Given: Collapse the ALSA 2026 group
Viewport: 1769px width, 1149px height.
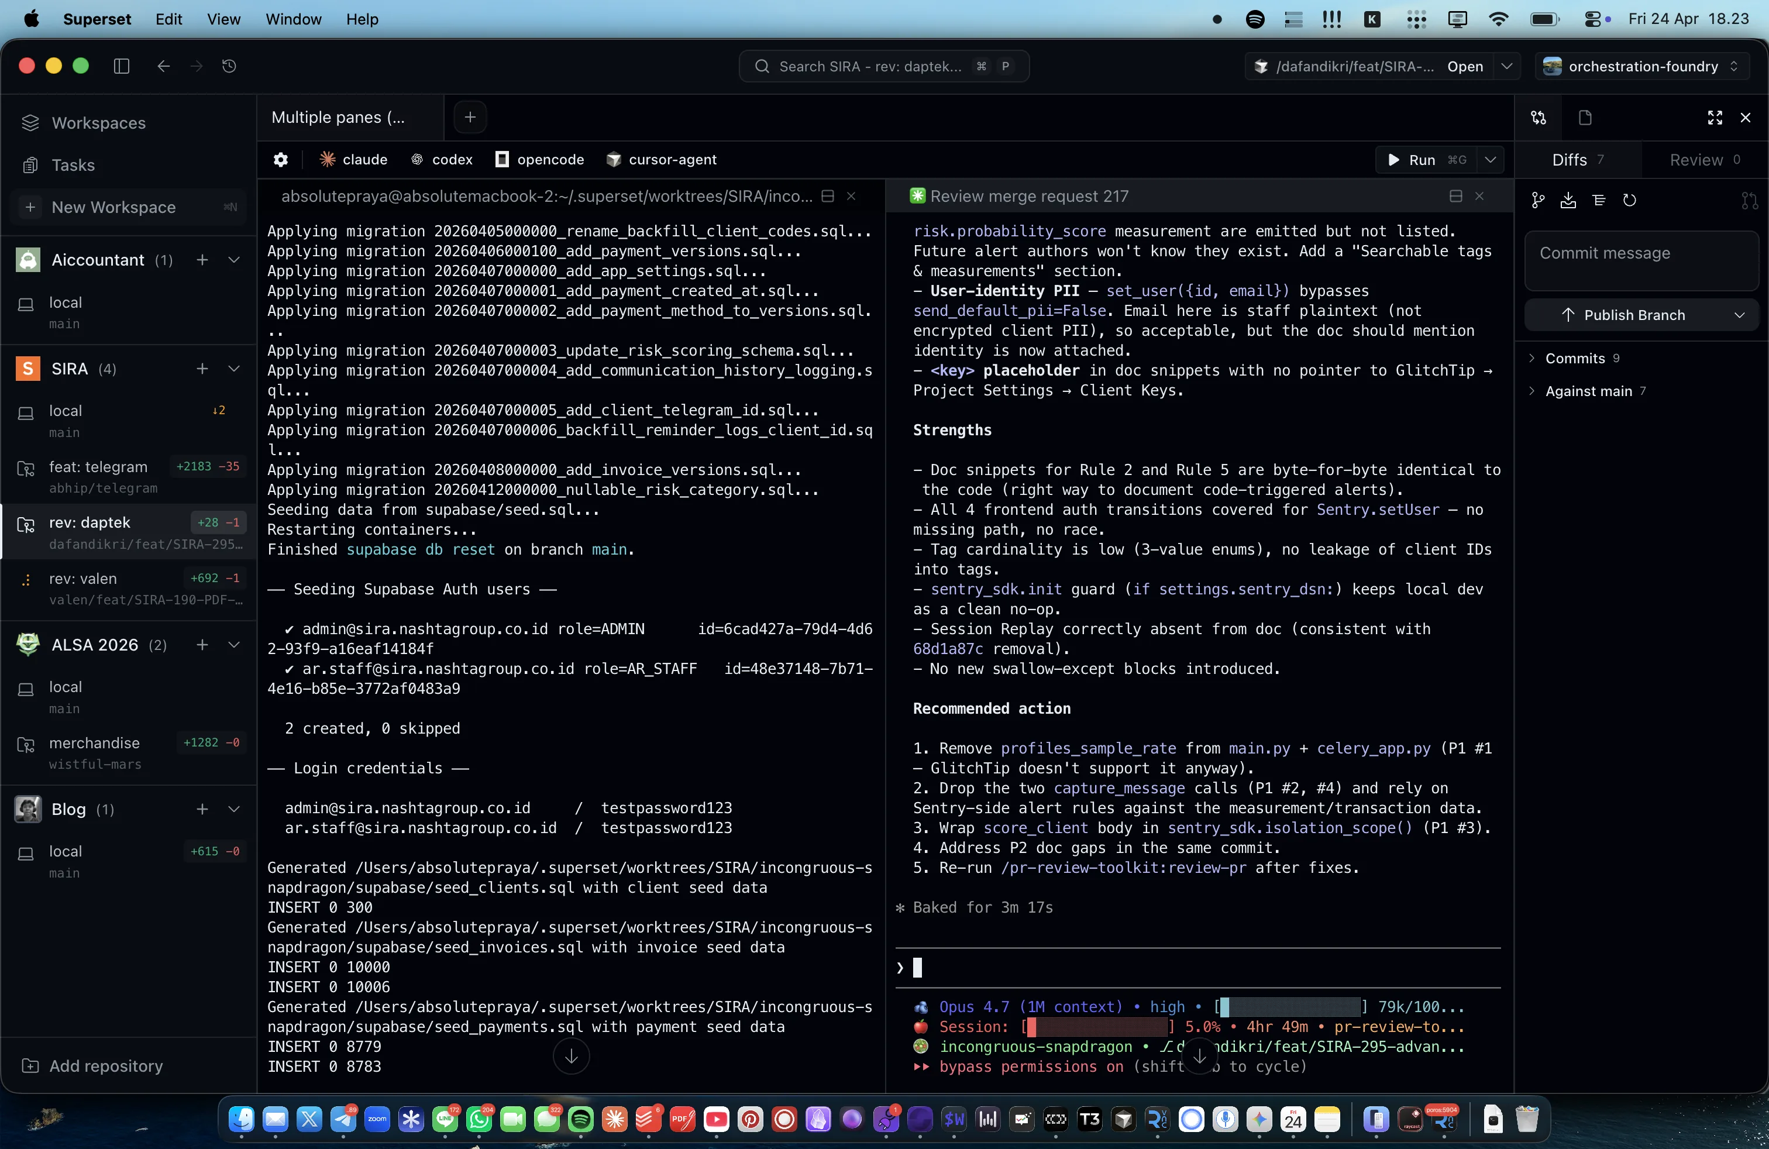Looking at the screenshot, I should coord(234,644).
